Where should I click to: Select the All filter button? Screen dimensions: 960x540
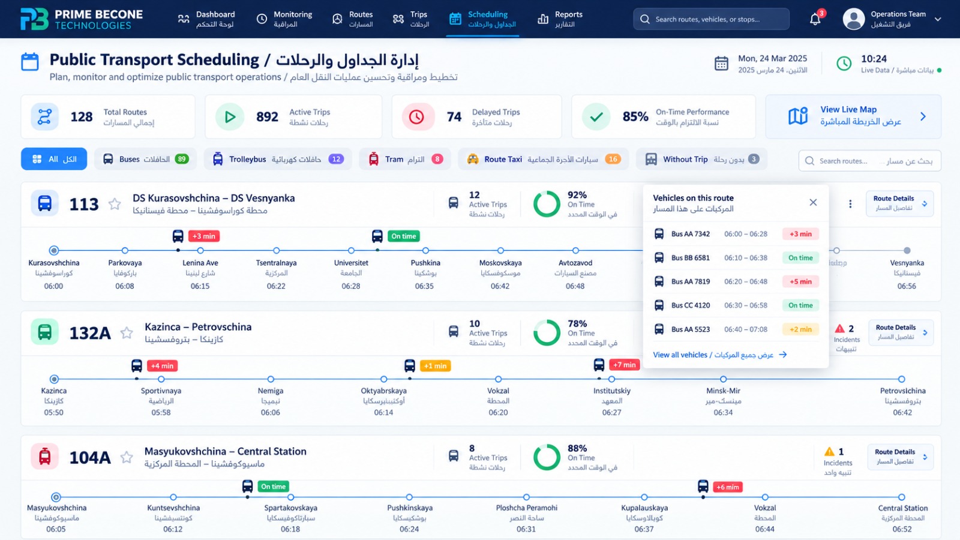click(x=54, y=159)
